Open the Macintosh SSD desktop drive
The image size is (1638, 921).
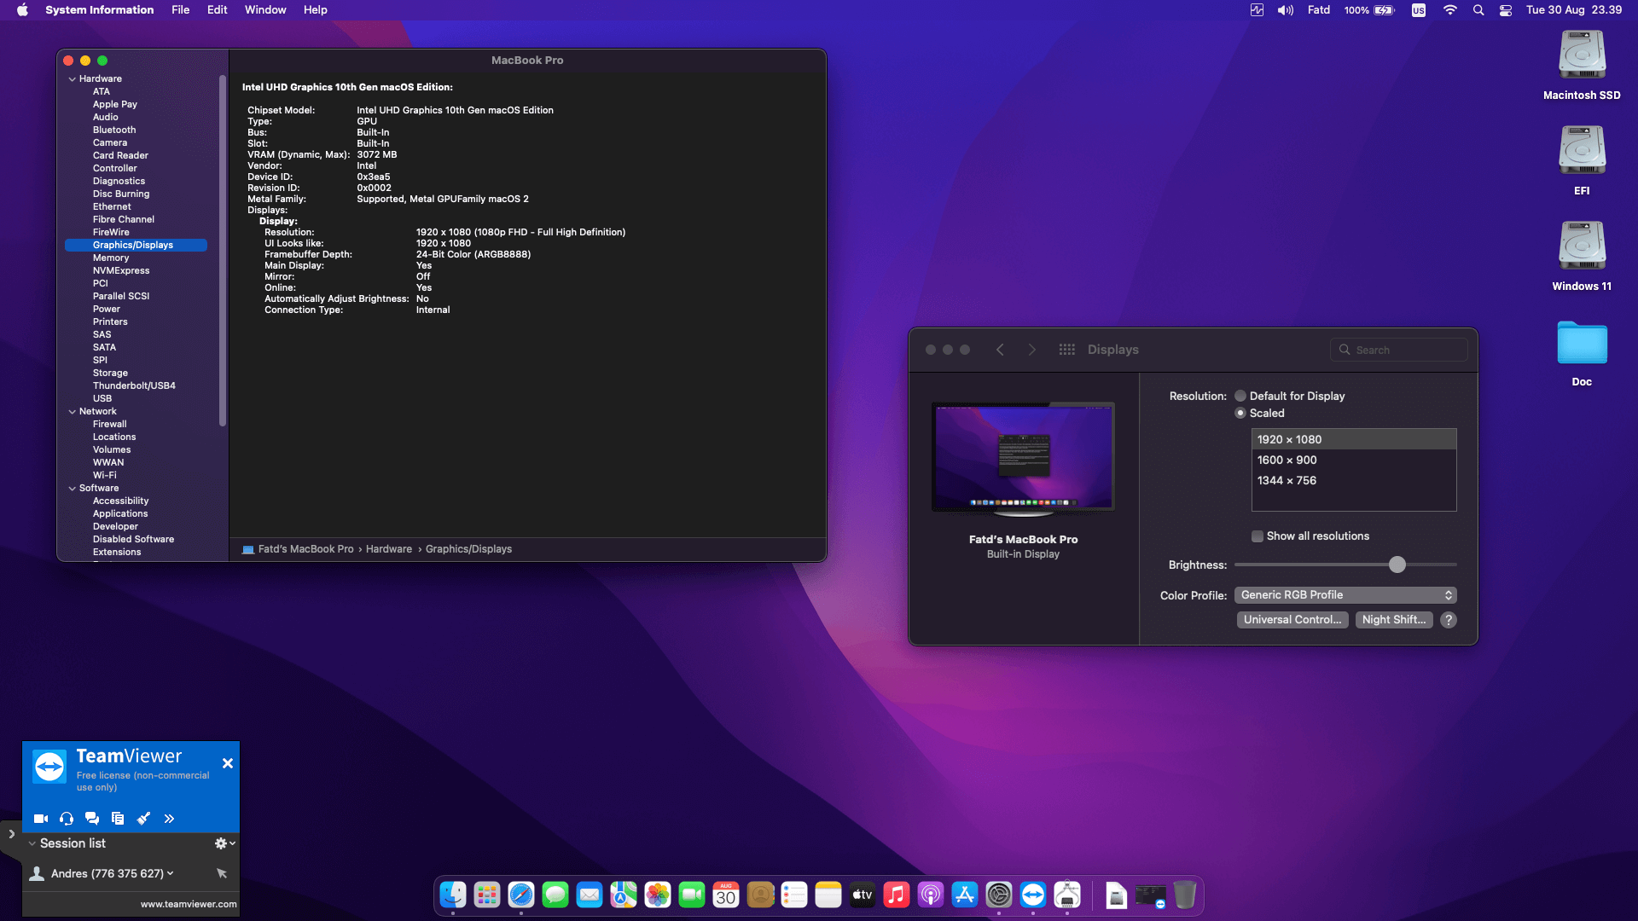pos(1582,55)
